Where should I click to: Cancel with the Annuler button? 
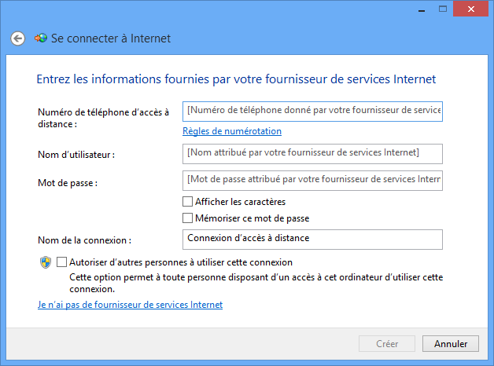(451, 344)
